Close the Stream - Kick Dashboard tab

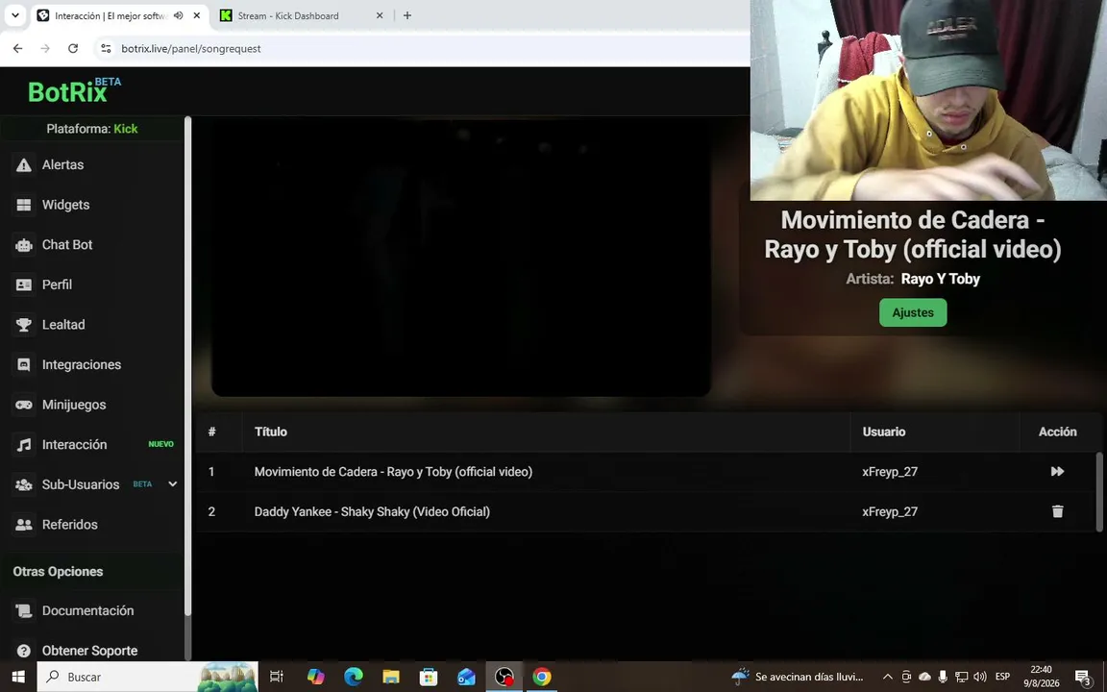[x=380, y=15]
